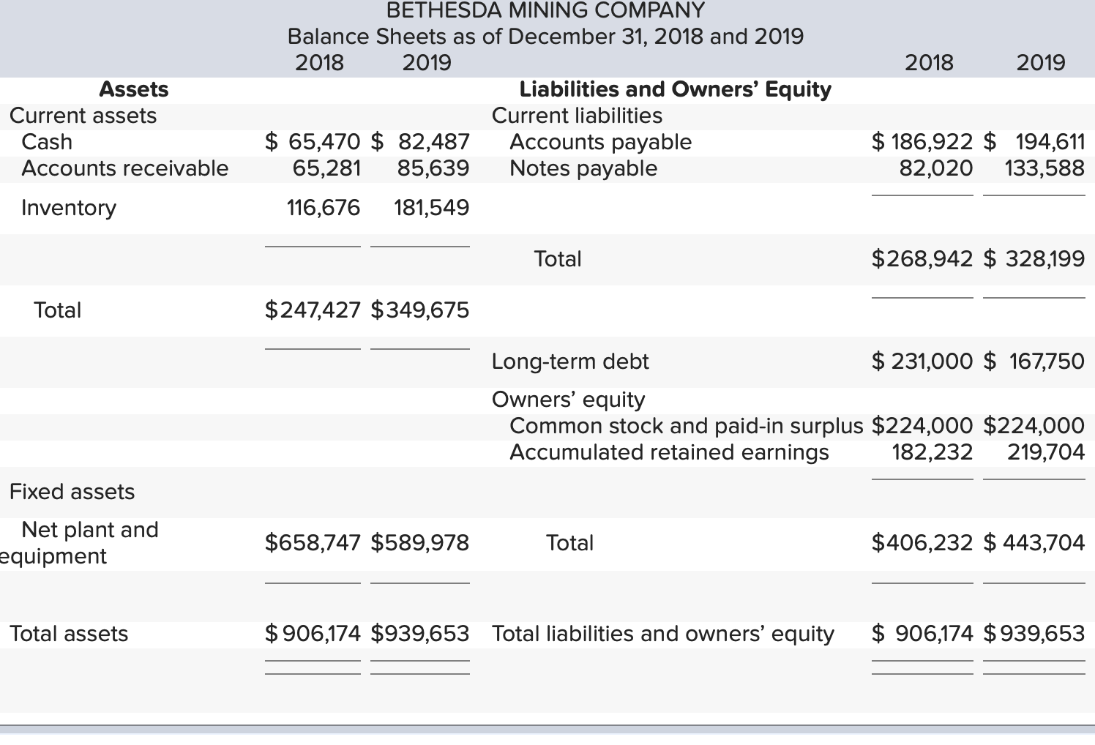The width and height of the screenshot is (1095, 745).
Task: Click the Cash row label
Action: coord(47,142)
